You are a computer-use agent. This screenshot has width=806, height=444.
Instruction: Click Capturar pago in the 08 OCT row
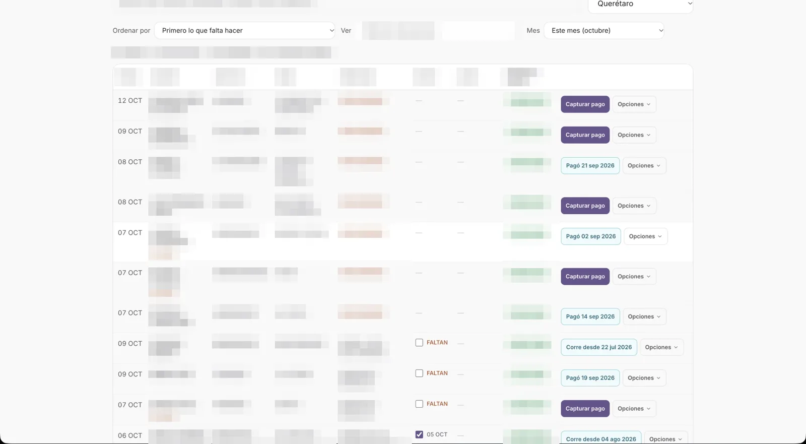click(585, 206)
